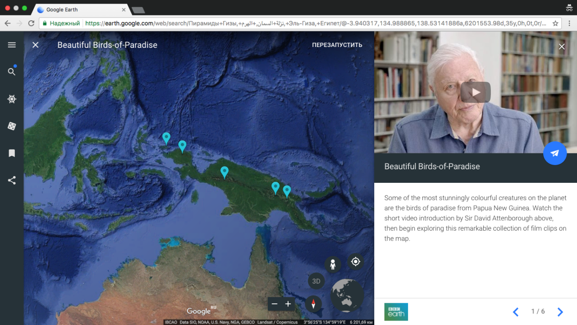
Task: Open My Places bookmark icon
Action: click(x=12, y=153)
